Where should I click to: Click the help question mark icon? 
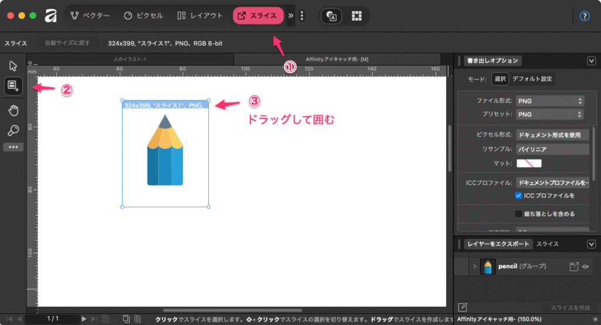(x=584, y=16)
